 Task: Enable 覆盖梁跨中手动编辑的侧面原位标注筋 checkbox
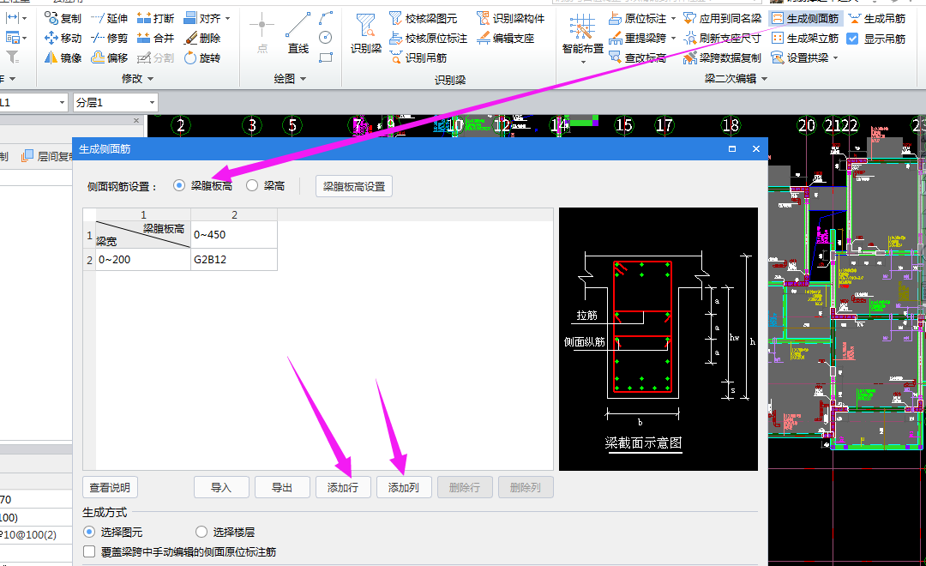click(89, 551)
